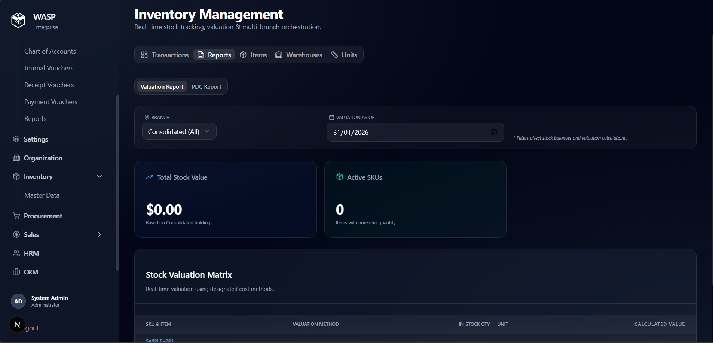Screen dimensions: 713x343
Task: Collapse the Inventory menu chevron
Action: (100, 176)
